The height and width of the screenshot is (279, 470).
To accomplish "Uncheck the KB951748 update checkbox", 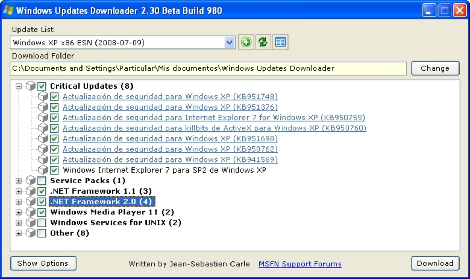I will pos(54,97).
